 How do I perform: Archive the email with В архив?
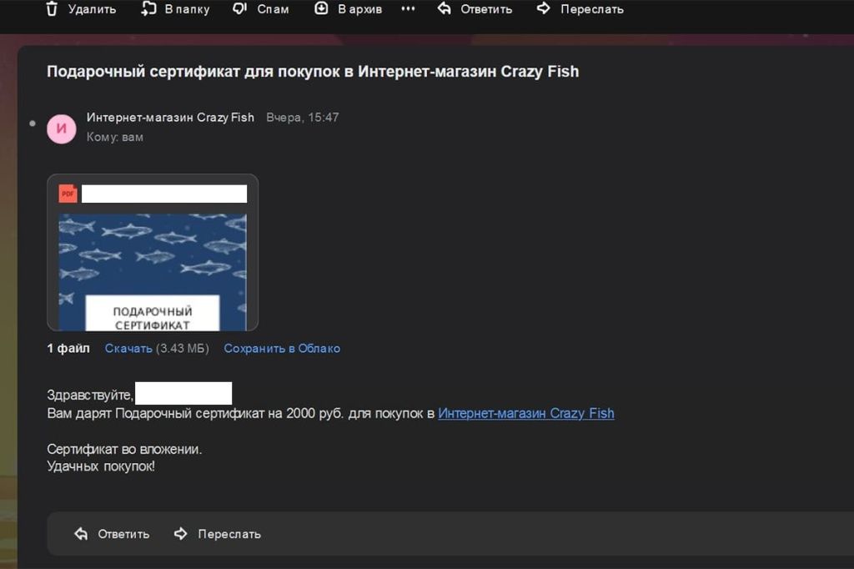(321, 9)
